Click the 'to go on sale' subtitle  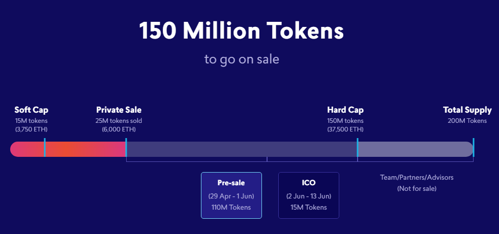click(x=242, y=59)
